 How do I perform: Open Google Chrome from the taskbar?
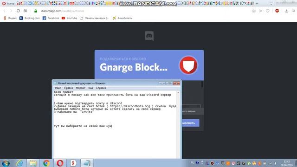pyautogui.click(x=46, y=163)
